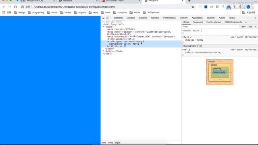Image resolution: width=258 pixels, height=145 pixels.
Task: Click 'html' link in Inherited from
Action: point(200,46)
